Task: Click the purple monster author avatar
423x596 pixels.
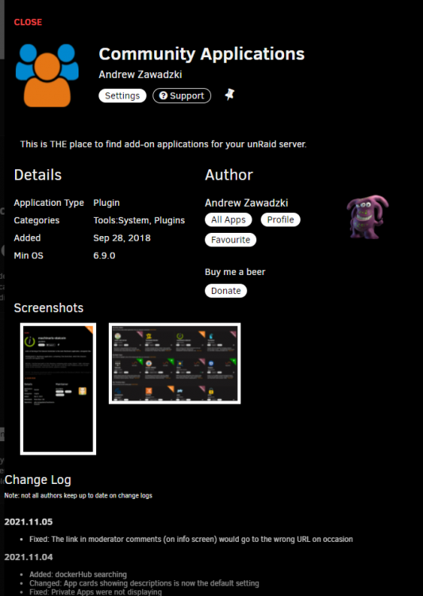Action: pos(367,217)
